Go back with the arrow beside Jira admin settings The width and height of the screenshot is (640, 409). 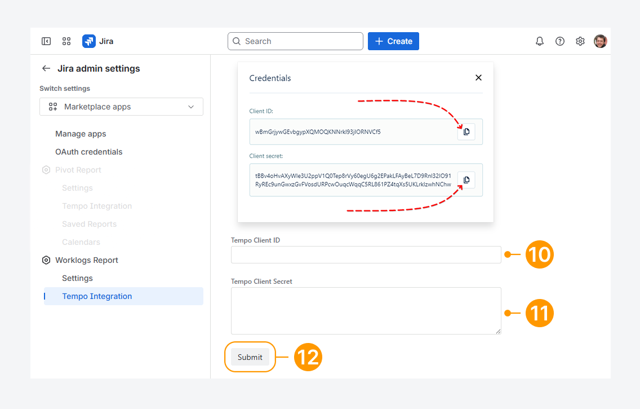pyautogui.click(x=46, y=69)
